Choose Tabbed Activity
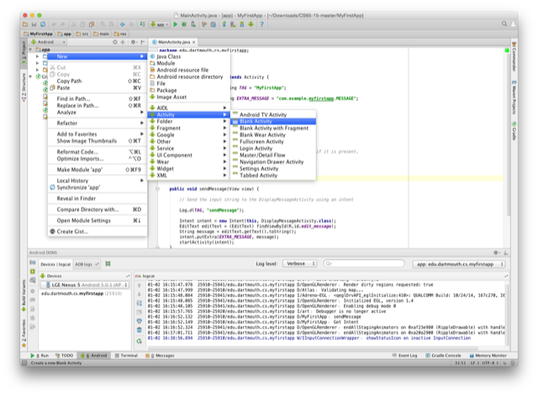The image size is (538, 395). (x=273, y=175)
